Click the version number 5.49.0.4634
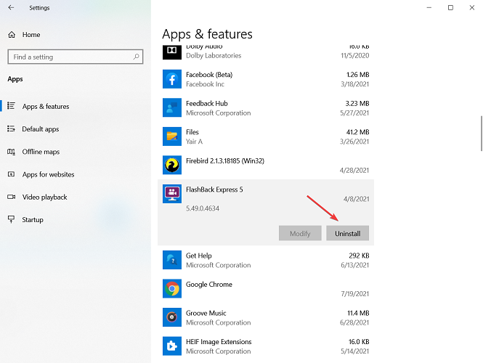483x363 pixels. [x=203, y=208]
